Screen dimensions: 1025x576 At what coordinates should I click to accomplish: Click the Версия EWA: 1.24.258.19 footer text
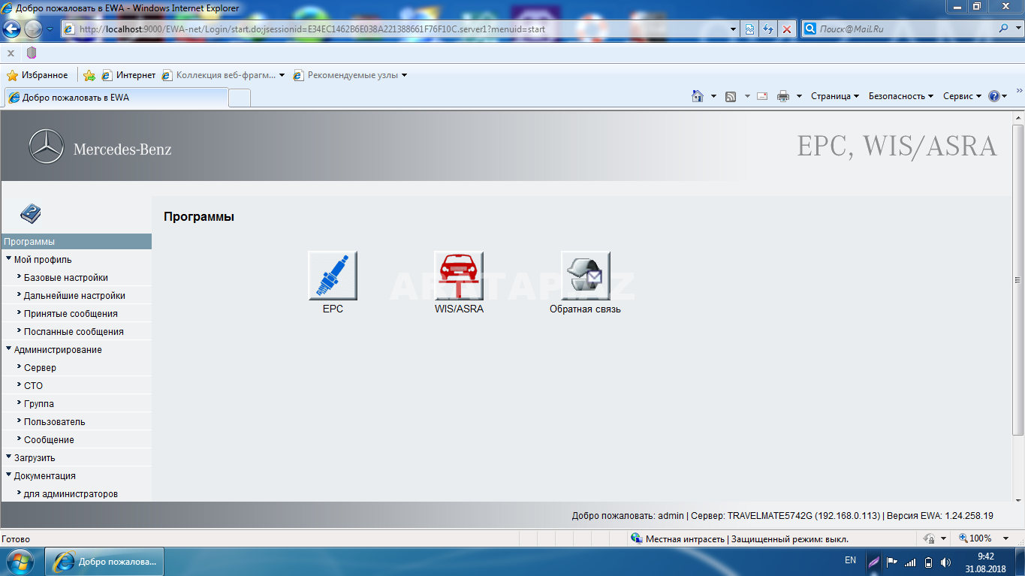[941, 516]
